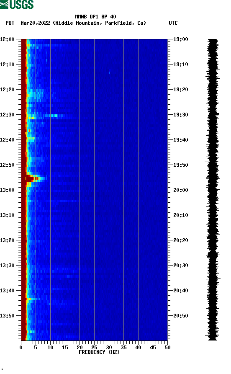This screenshot has height=374, width=231.
Task: Select the 12:00 PDT time label
Action: 7,39
